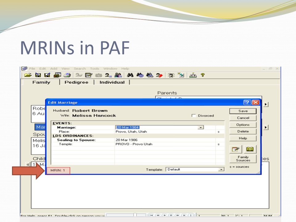Click the question mark in Edit Marriage title bar
The height and width of the screenshot is (222, 296).
click(247, 102)
